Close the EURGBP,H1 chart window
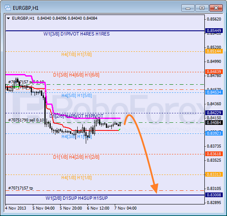Viewport: 227px width, 216px height. coord(216,8)
